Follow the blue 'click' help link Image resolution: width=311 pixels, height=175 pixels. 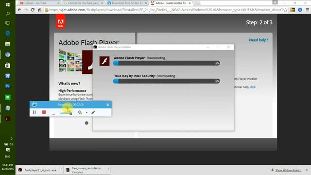click(253, 87)
